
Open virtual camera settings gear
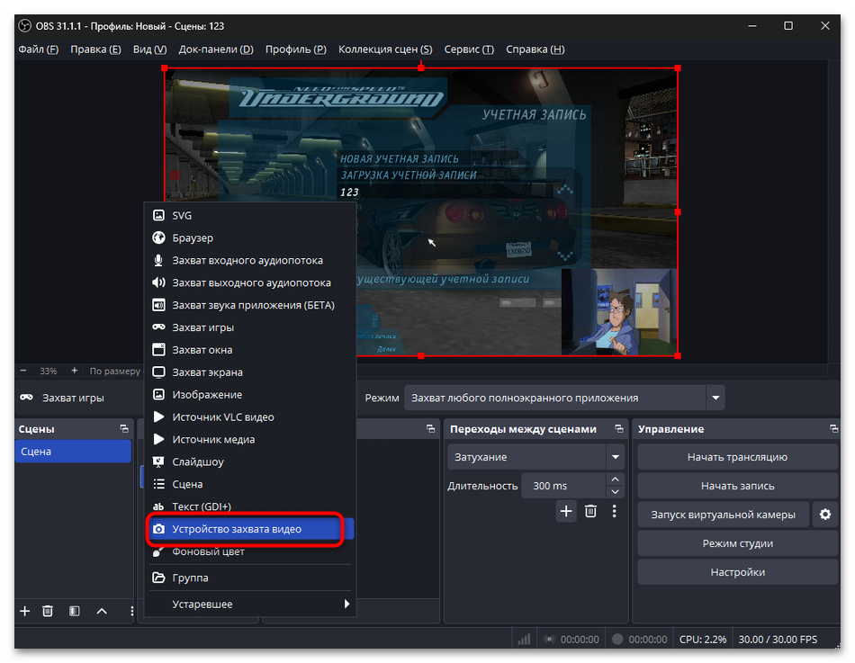tap(825, 515)
